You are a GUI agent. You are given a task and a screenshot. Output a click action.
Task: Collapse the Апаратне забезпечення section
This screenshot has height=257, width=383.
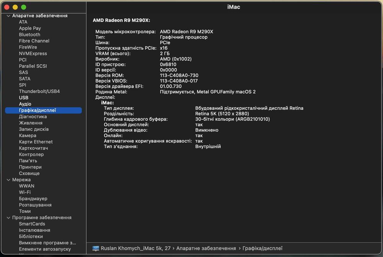9,16
